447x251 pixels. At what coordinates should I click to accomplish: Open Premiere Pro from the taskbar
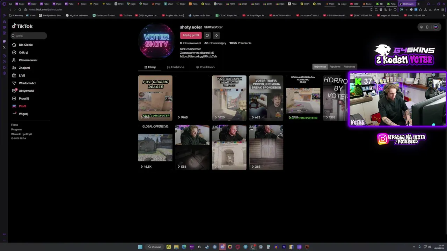[x=284, y=247]
